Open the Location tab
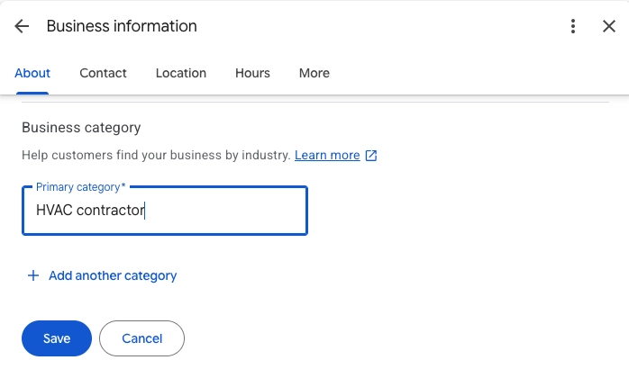The height and width of the screenshot is (378, 629). click(x=181, y=73)
